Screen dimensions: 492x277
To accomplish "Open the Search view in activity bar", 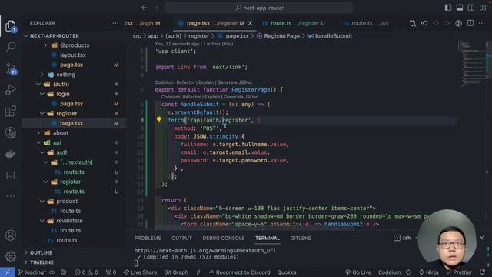I will 11,47.
